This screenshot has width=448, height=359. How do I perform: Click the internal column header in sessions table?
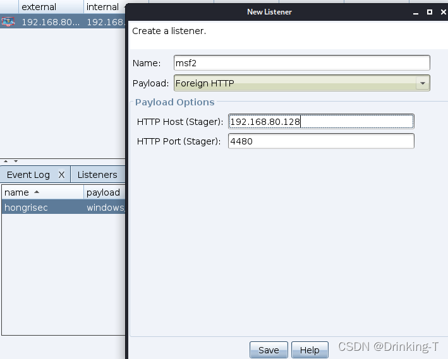pyautogui.click(x=104, y=6)
